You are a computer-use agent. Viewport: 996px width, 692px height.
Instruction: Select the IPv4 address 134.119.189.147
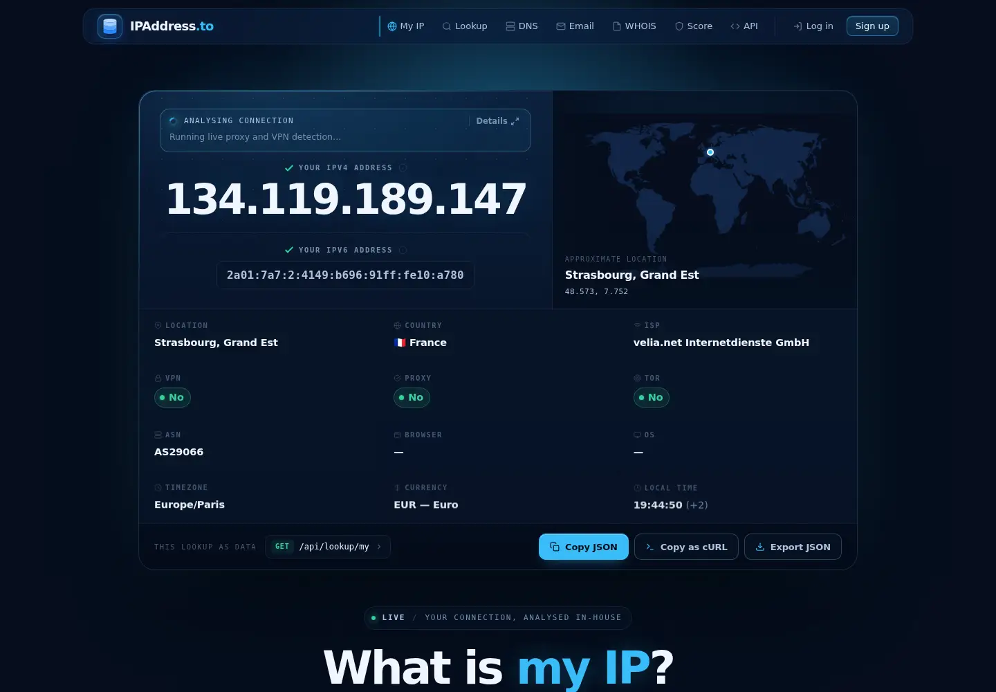[346, 199]
